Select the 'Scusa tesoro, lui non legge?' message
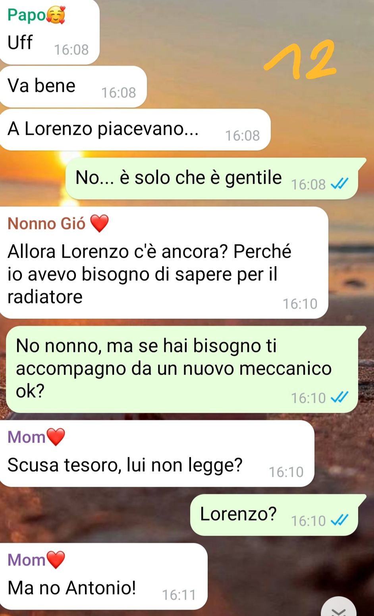Screen dimensions: 374x616 (x=157, y=453)
